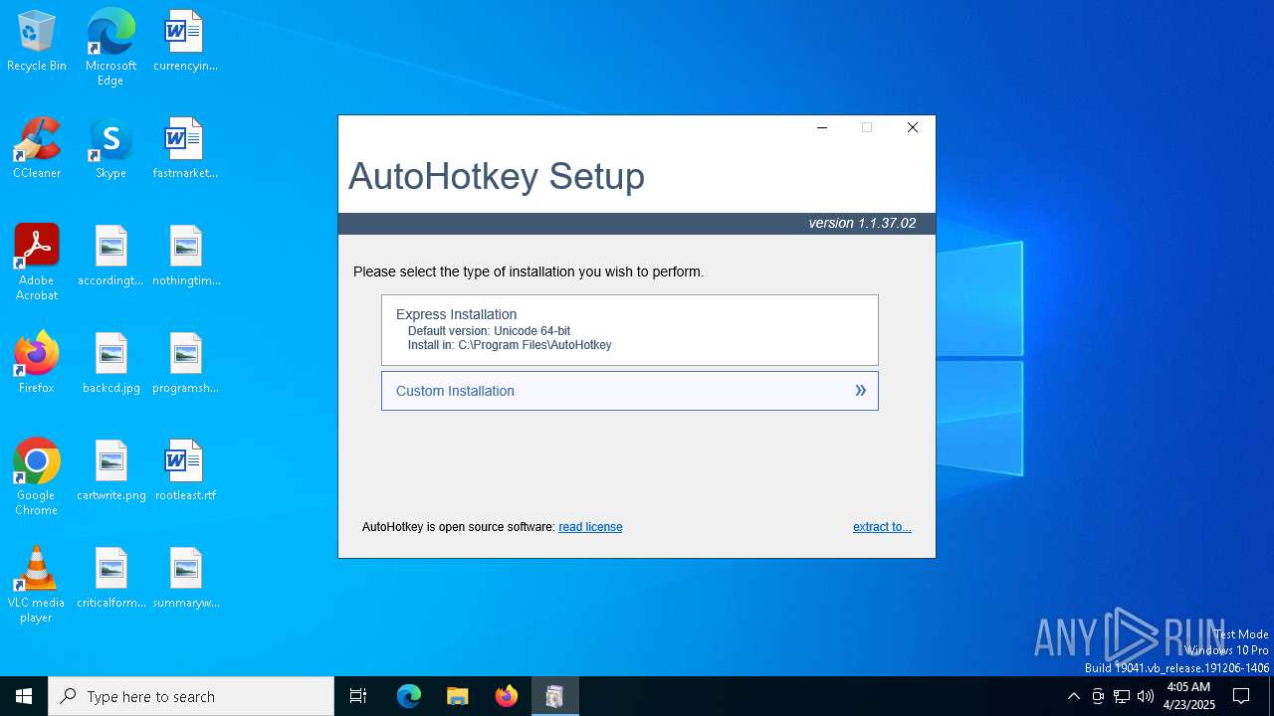1274x716 pixels.
Task: Click the extract to... link
Action: [x=882, y=527]
